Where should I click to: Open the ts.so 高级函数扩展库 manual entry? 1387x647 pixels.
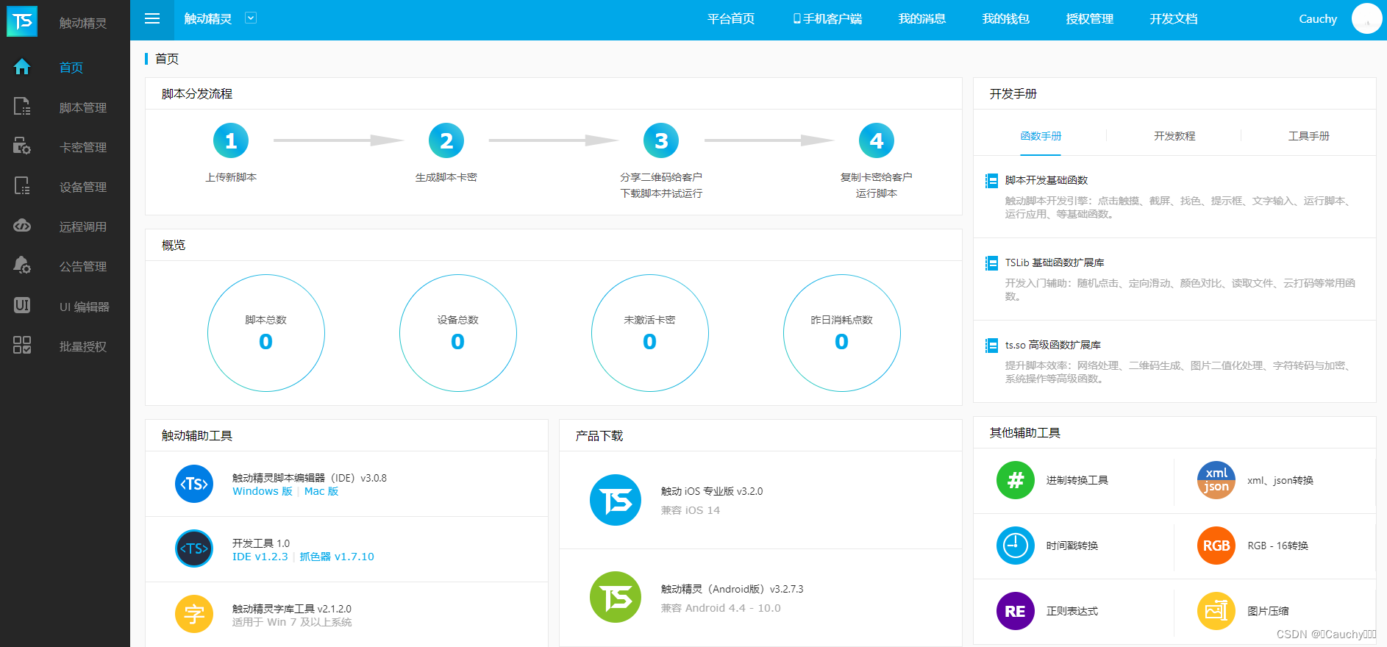point(1053,345)
